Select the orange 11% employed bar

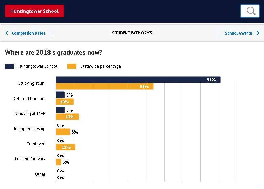[66, 147]
